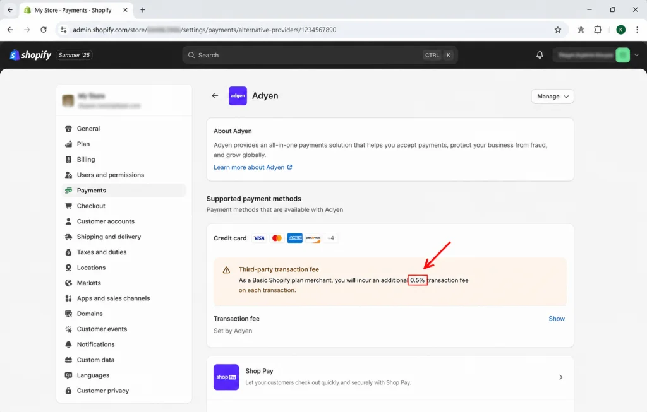Click the Checkout cart icon
Viewport: 647px width, 412px height.
point(68,206)
